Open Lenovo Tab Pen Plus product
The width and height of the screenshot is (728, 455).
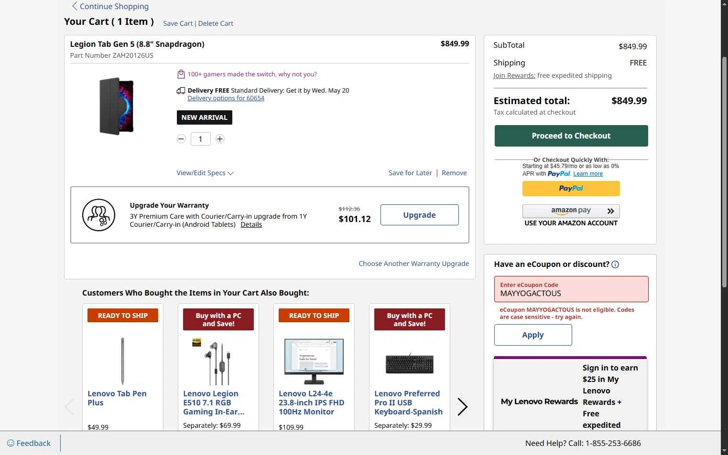click(117, 398)
